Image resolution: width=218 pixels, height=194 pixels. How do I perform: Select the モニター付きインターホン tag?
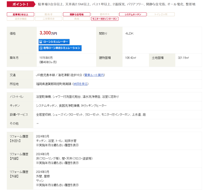[x=105, y=19]
